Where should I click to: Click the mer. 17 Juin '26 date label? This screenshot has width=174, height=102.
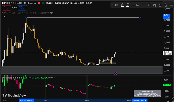[26, 101]
